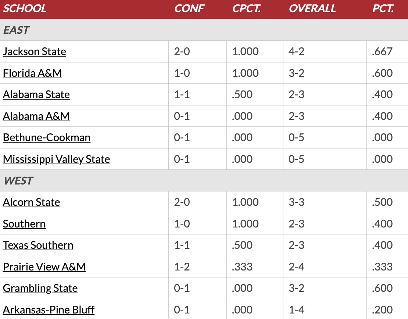Visit the Alabama A&M team page
Image resolution: width=408 pixels, height=319 pixels.
coord(36,116)
